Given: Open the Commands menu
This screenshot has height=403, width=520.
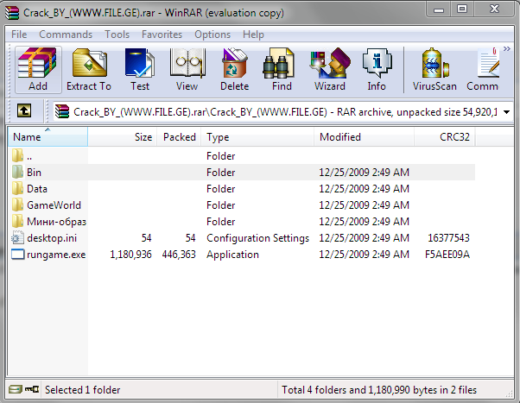Looking at the screenshot, I should pos(66,35).
